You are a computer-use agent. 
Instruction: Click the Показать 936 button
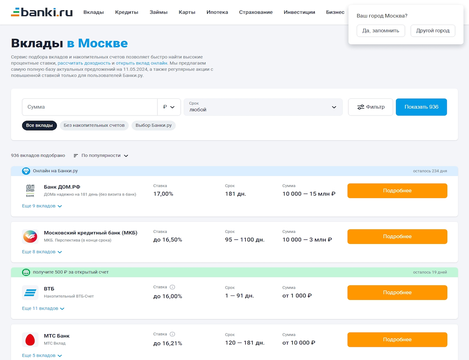point(421,107)
